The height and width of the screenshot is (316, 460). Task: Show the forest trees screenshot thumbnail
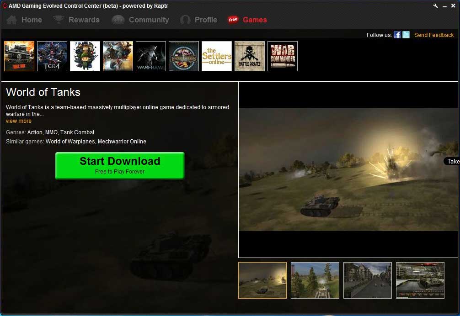tap(315, 280)
